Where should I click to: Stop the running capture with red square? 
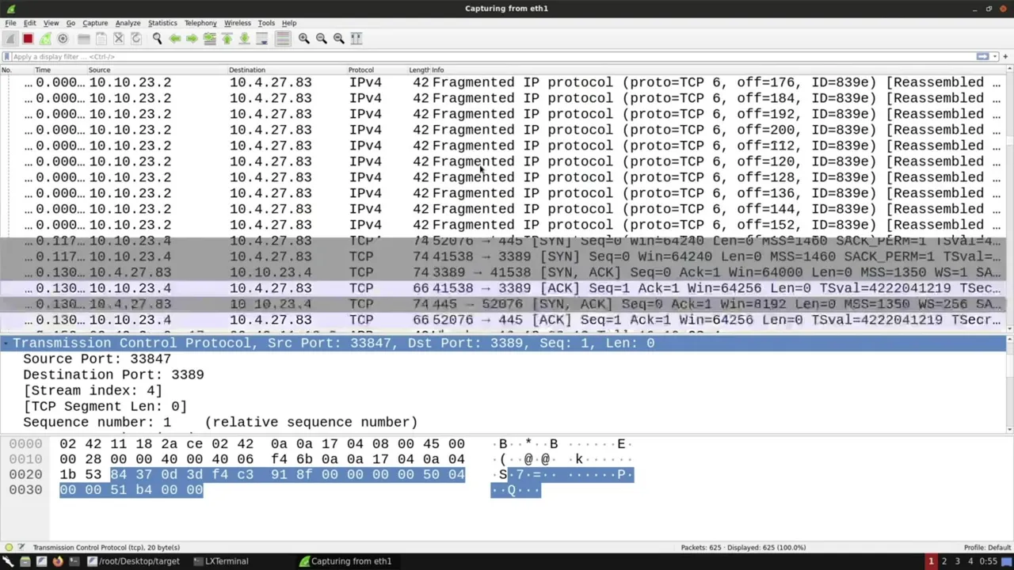click(28, 38)
